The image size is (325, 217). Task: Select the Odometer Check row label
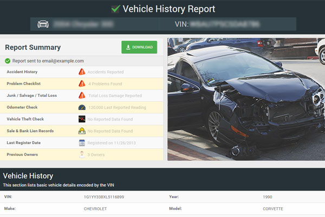pyautogui.click(x=21, y=107)
